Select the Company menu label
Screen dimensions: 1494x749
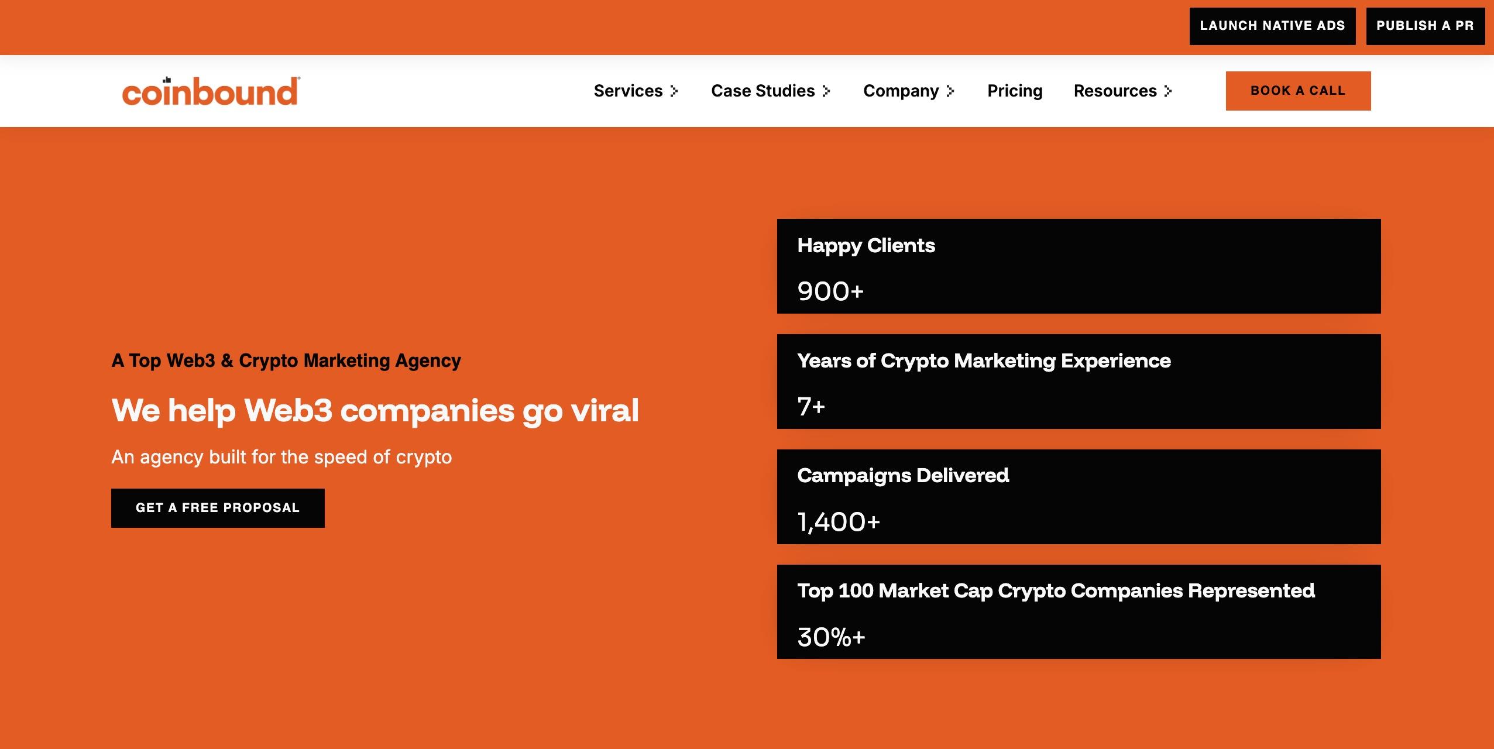coord(901,91)
